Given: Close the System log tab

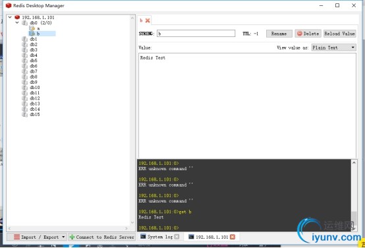Looking at the screenshot, I should 177,237.
